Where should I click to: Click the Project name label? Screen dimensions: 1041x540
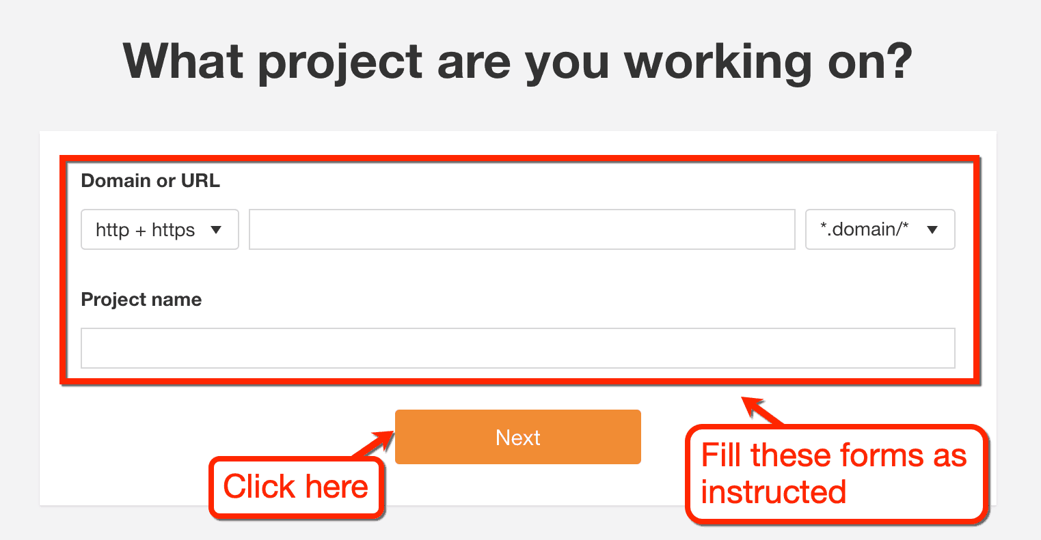[141, 299]
